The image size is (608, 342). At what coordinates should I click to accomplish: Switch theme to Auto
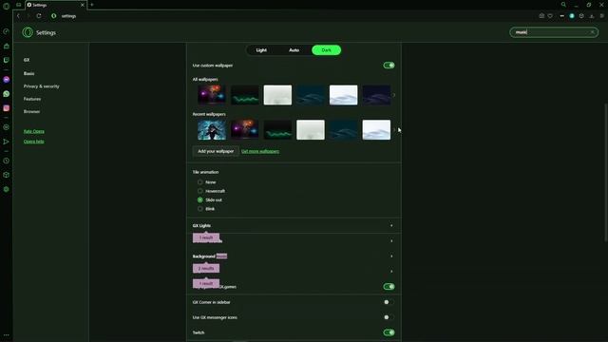294,50
